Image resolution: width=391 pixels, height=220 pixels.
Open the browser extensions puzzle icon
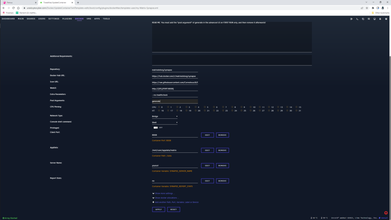point(373,8)
